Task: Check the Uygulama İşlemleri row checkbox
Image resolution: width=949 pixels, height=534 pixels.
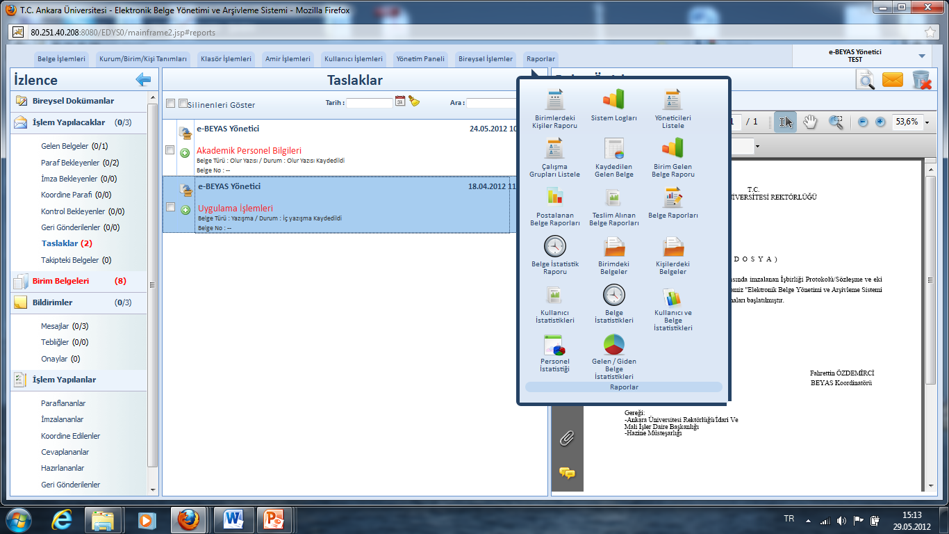Action: pyautogui.click(x=170, y=207)
